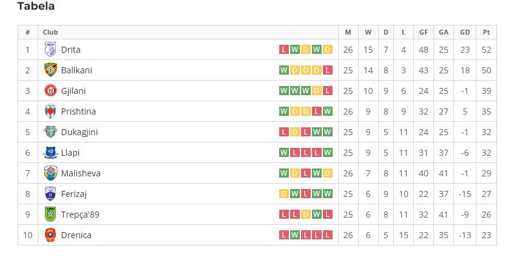525x260 pixels.
Task: Click the Dukagjini club crest icon
Action: tap(50, 132)
